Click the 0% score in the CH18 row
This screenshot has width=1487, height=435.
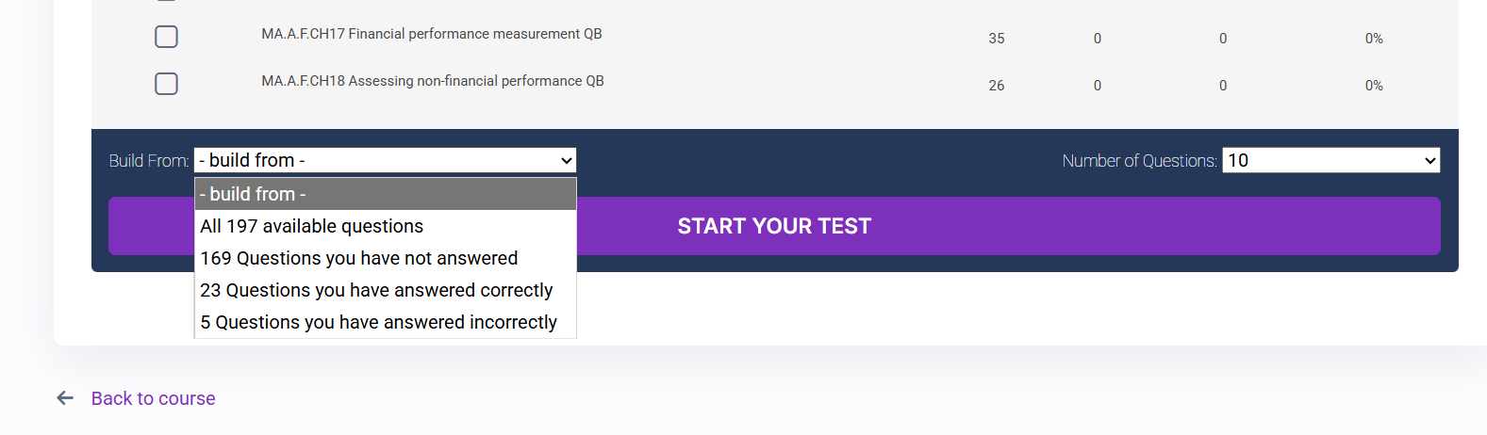coord(1373,86)
